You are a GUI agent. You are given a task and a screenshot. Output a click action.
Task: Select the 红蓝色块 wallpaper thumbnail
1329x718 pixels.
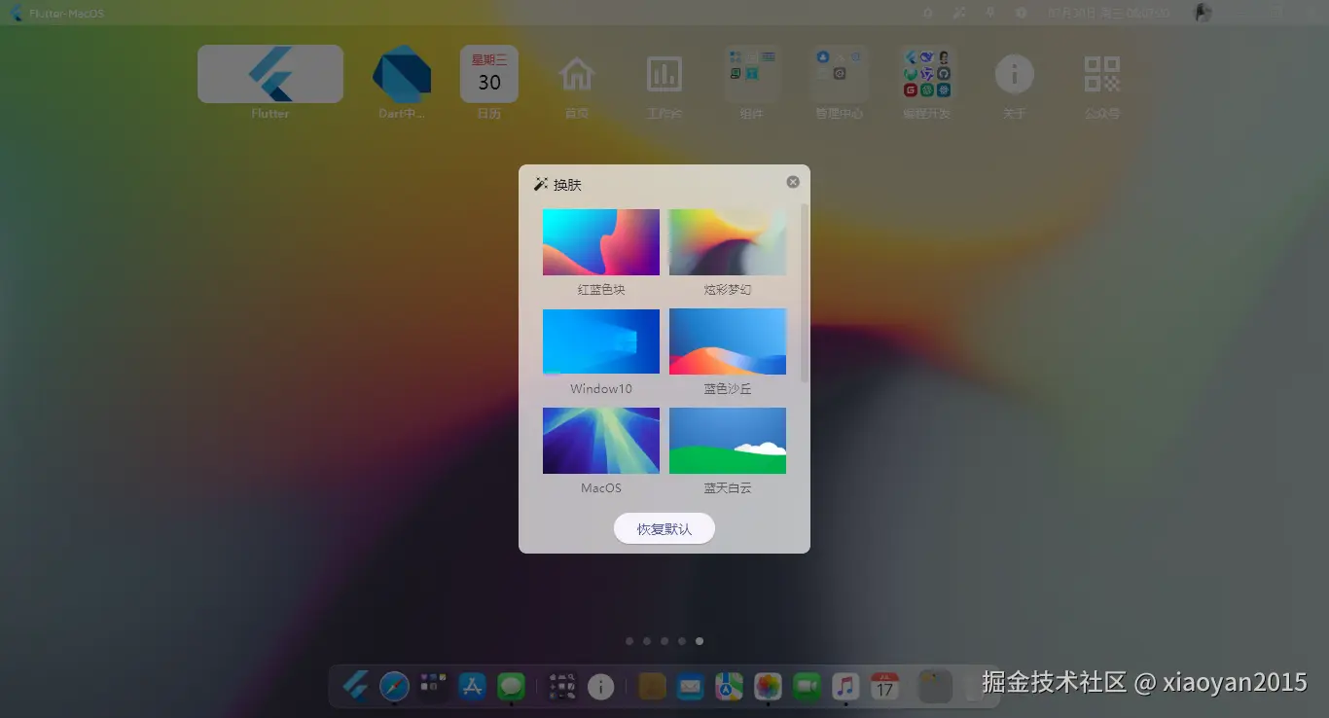point(600,242)
